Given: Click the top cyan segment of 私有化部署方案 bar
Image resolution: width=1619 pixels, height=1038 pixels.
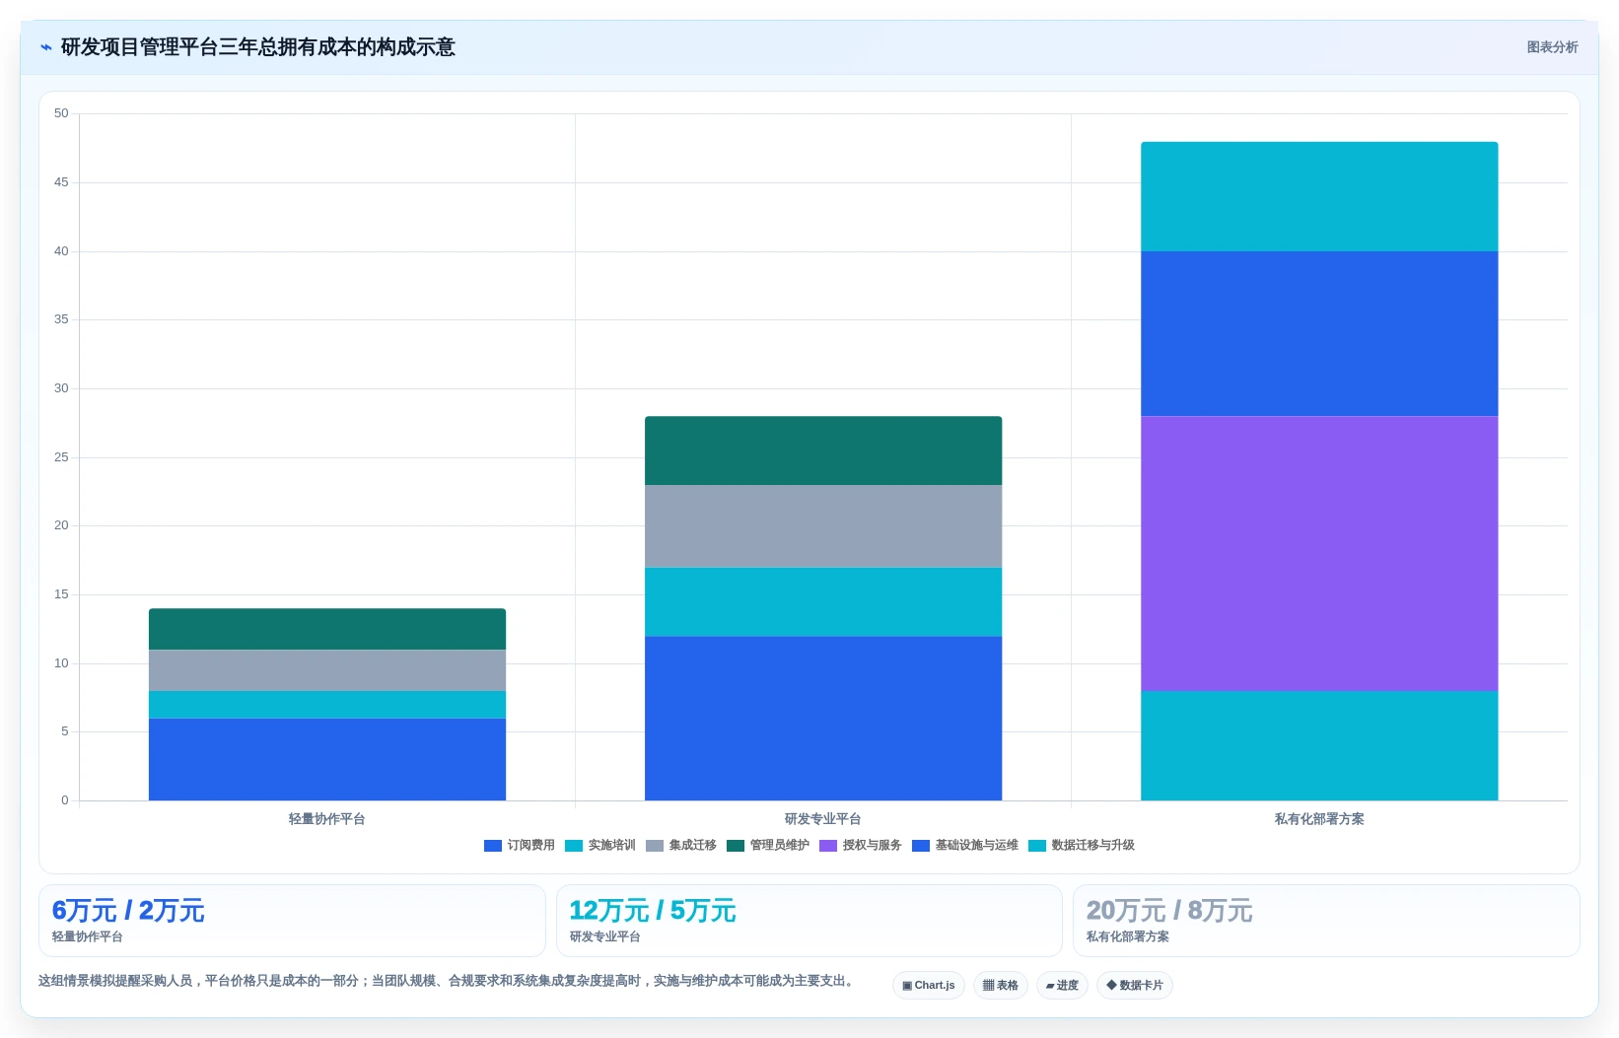Looking at the screenshot, I should (1319, 196).
